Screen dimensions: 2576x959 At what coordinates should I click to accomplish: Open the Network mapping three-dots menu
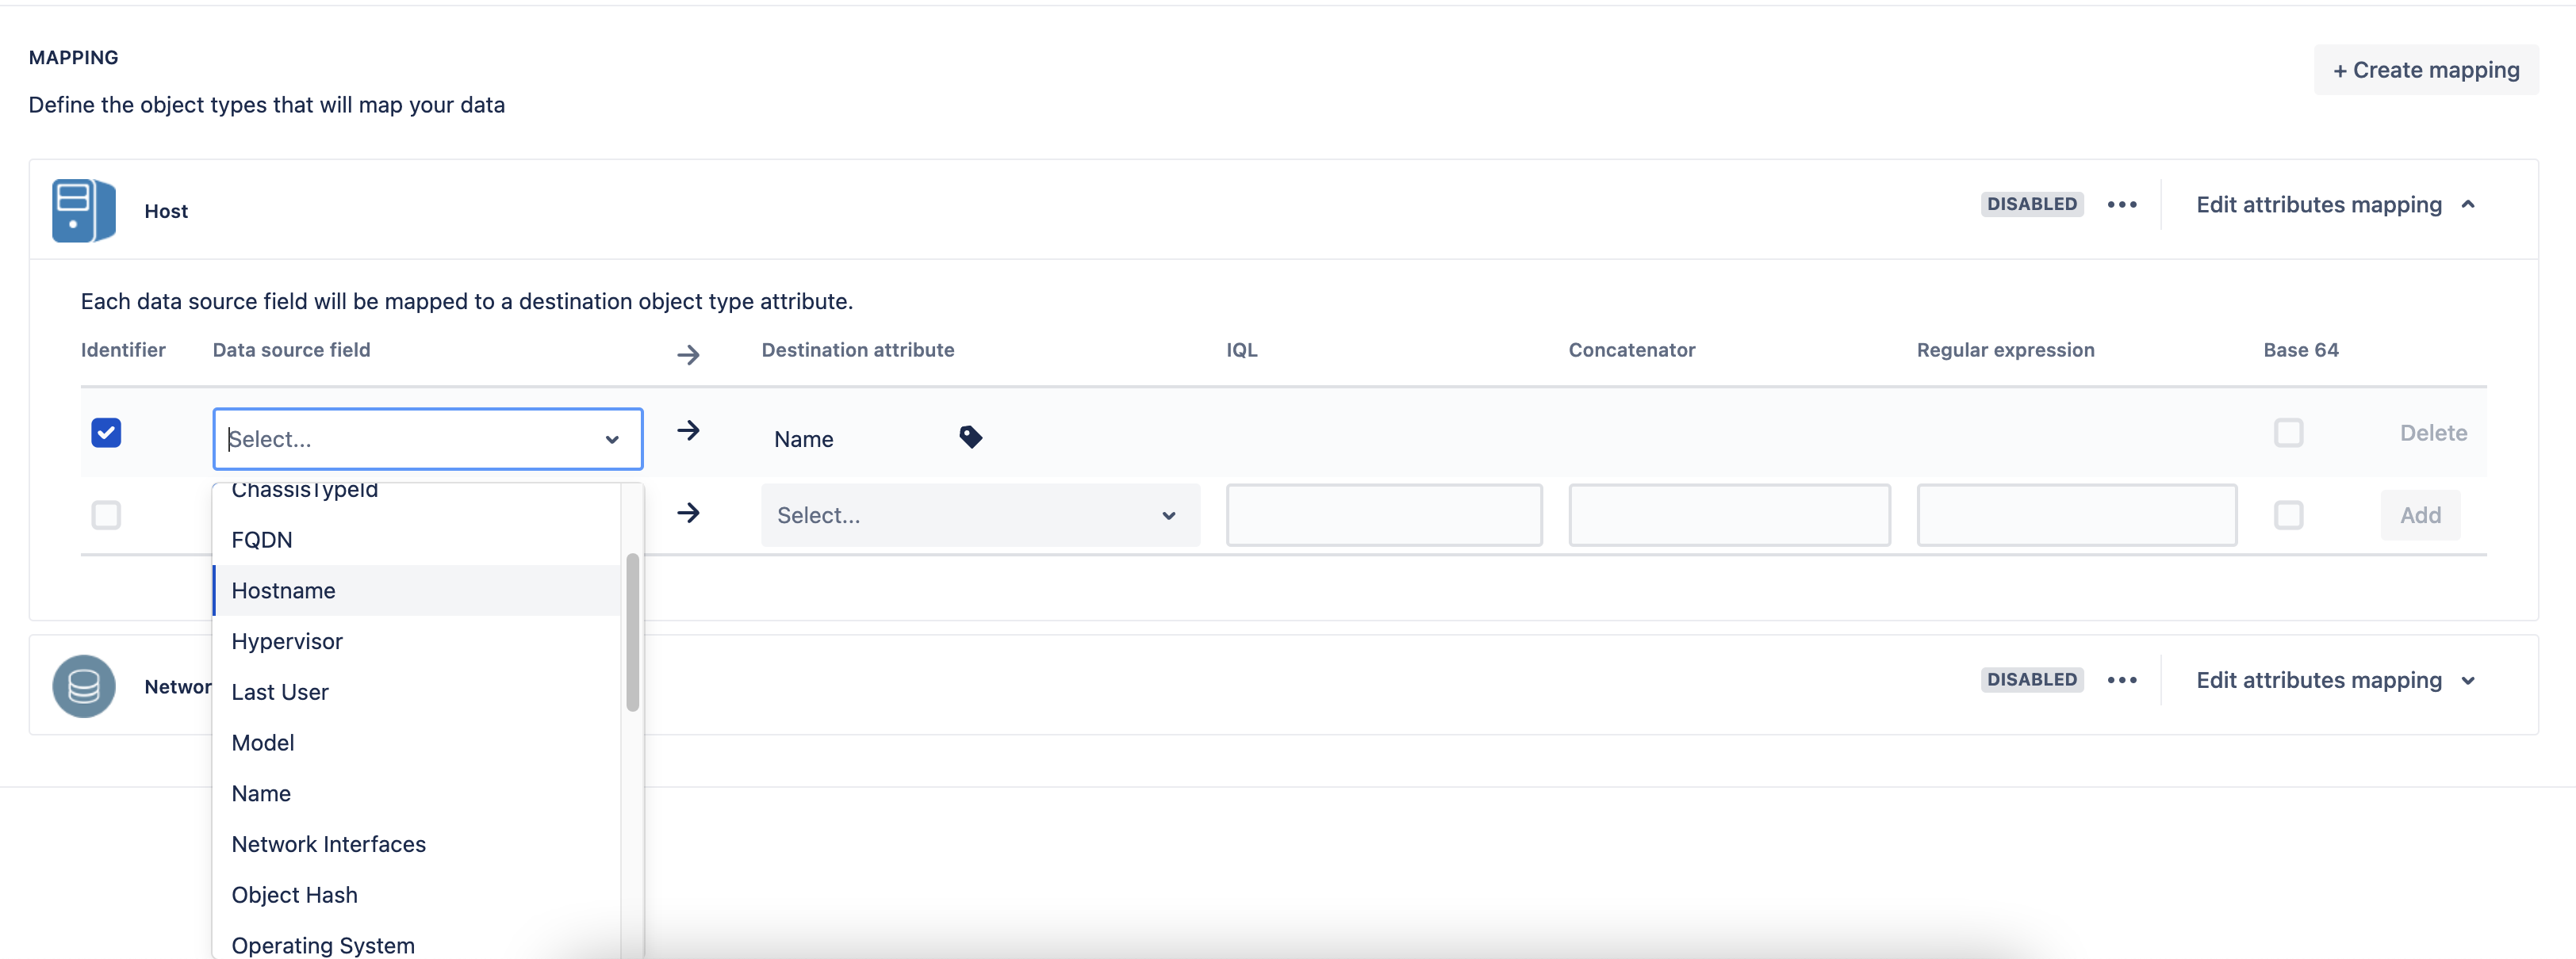coord(2121,680)
